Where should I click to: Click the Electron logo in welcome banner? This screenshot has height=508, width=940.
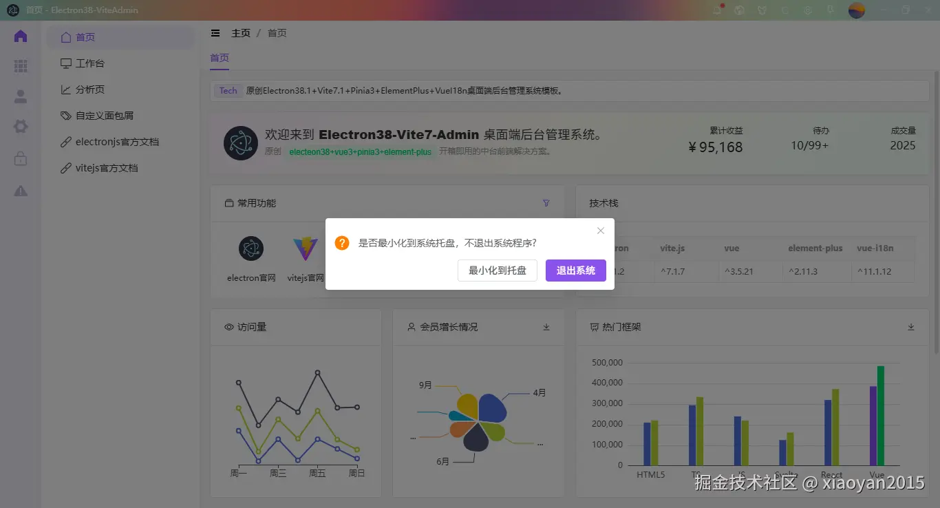[x=241, y=143]
